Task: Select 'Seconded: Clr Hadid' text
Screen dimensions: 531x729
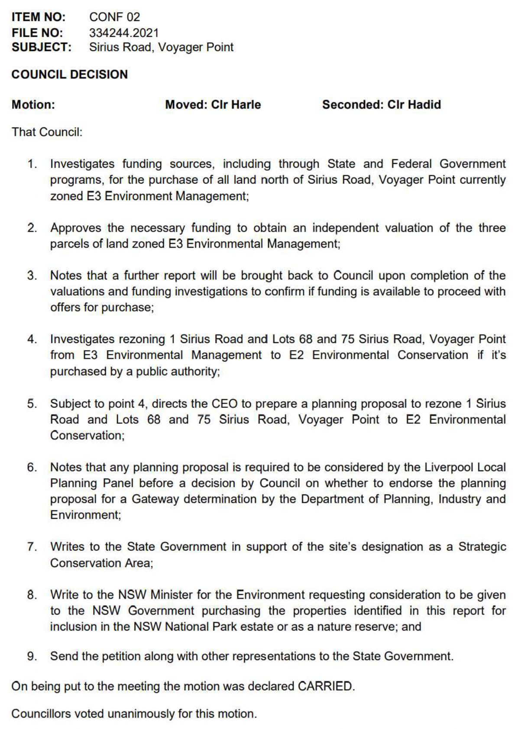Action: [382, 105]
